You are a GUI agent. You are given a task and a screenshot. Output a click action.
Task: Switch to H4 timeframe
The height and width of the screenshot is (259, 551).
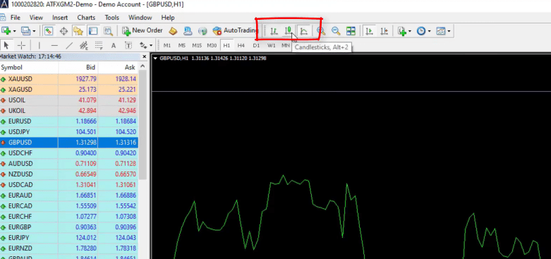point(241,45)
